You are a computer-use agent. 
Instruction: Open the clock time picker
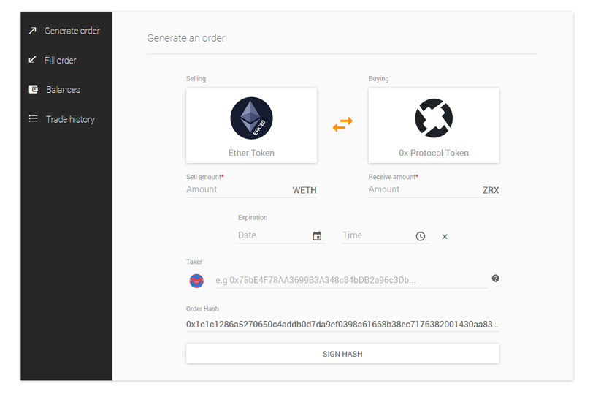pyautogui.click(x=421, y=236)
